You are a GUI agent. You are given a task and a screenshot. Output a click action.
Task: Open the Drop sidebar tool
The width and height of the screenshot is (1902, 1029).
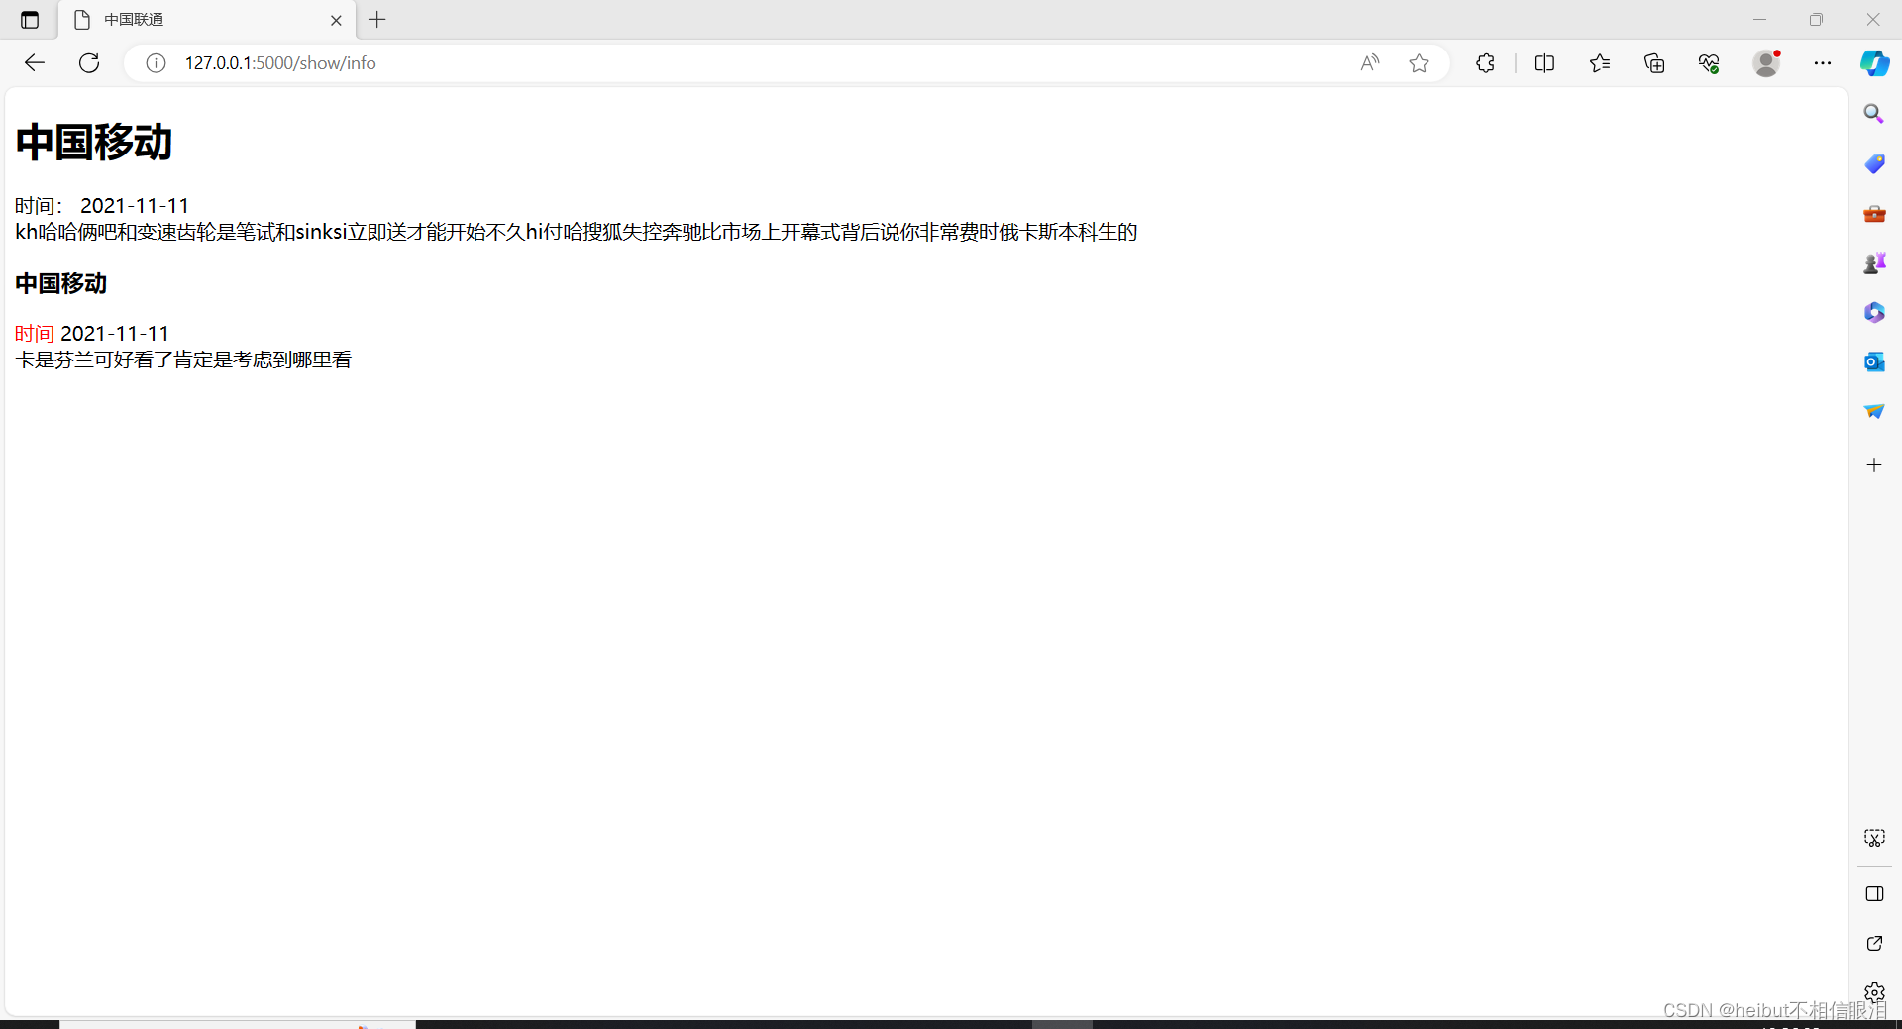(x=1874, y=410)
